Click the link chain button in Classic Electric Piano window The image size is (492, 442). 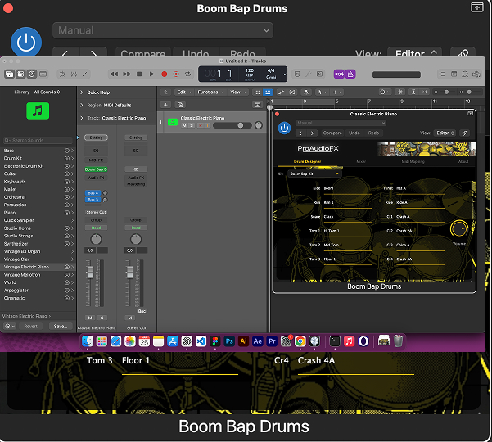tap(465, 133)
